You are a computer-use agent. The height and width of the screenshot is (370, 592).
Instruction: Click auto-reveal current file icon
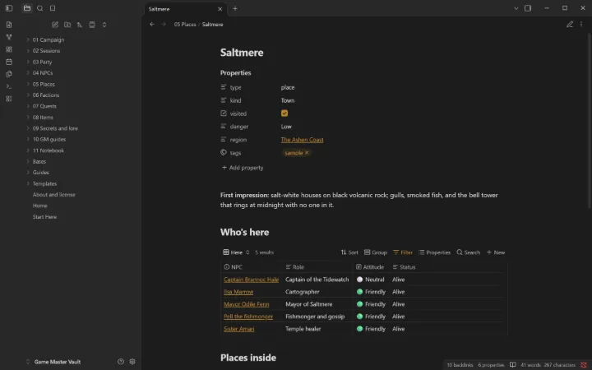92,25
